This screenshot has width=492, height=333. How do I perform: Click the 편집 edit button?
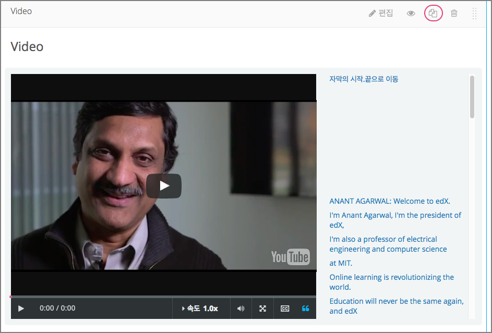tap(381, 13)
